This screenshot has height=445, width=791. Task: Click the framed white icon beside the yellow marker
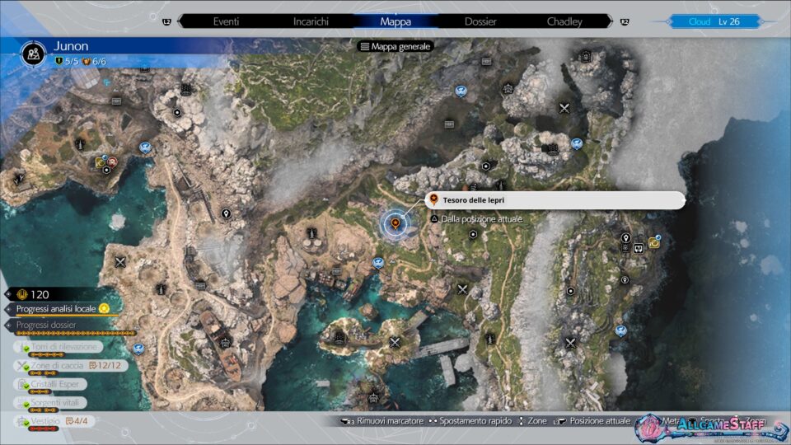(639, 248)
